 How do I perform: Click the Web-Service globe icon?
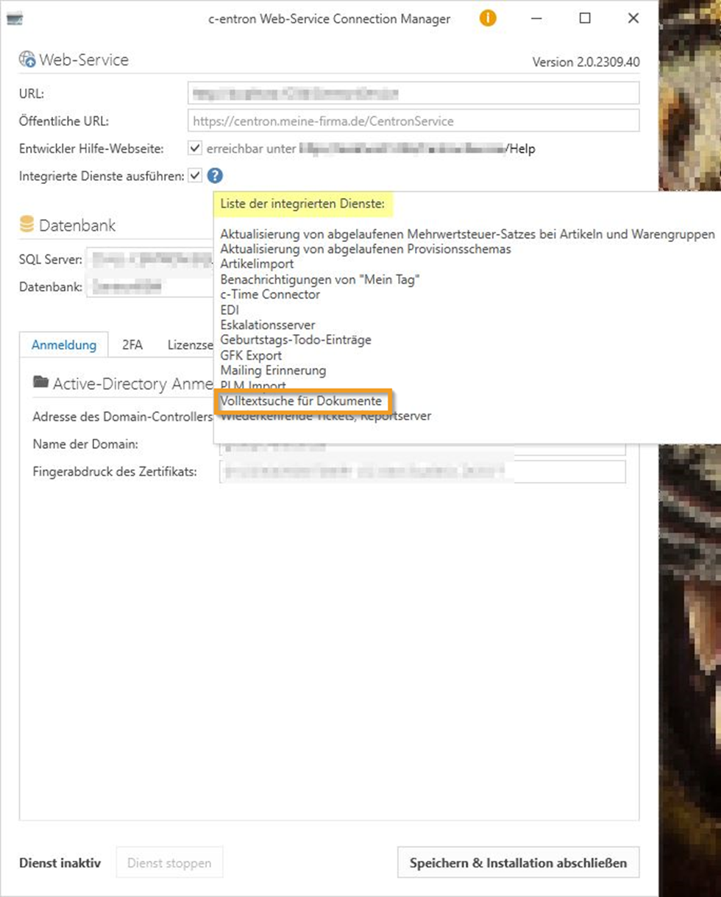click(27, 60)
